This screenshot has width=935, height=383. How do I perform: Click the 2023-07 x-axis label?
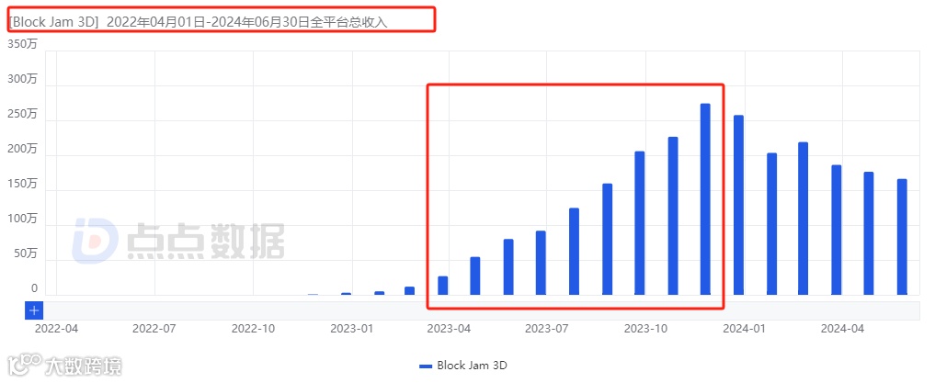tap(547, 328)
